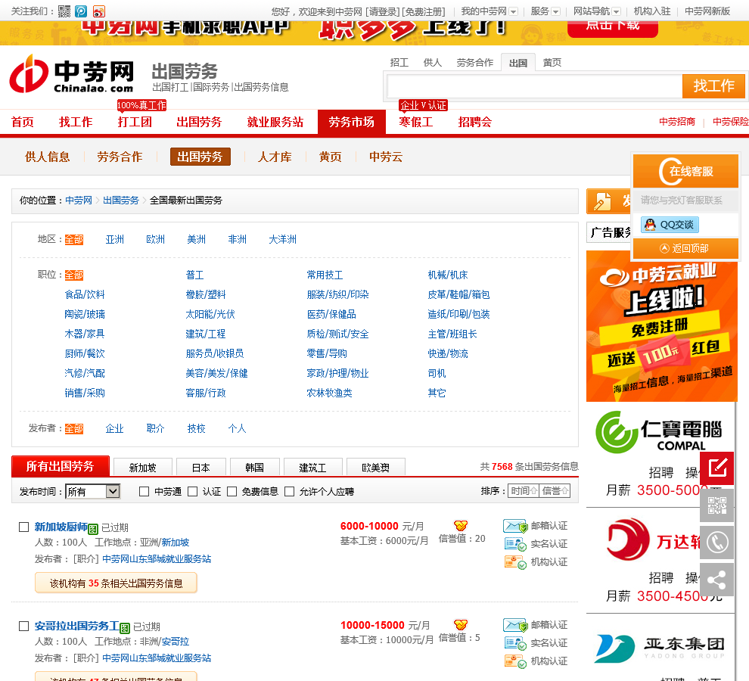View email verification icon for 安哥拉出国劳务工

[x=515, y=625]
